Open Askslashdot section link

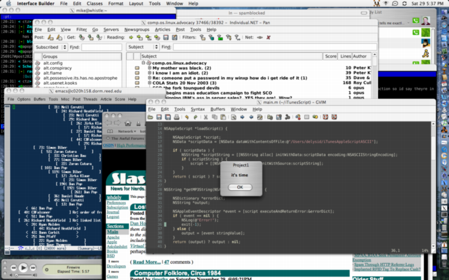[117, 246]
